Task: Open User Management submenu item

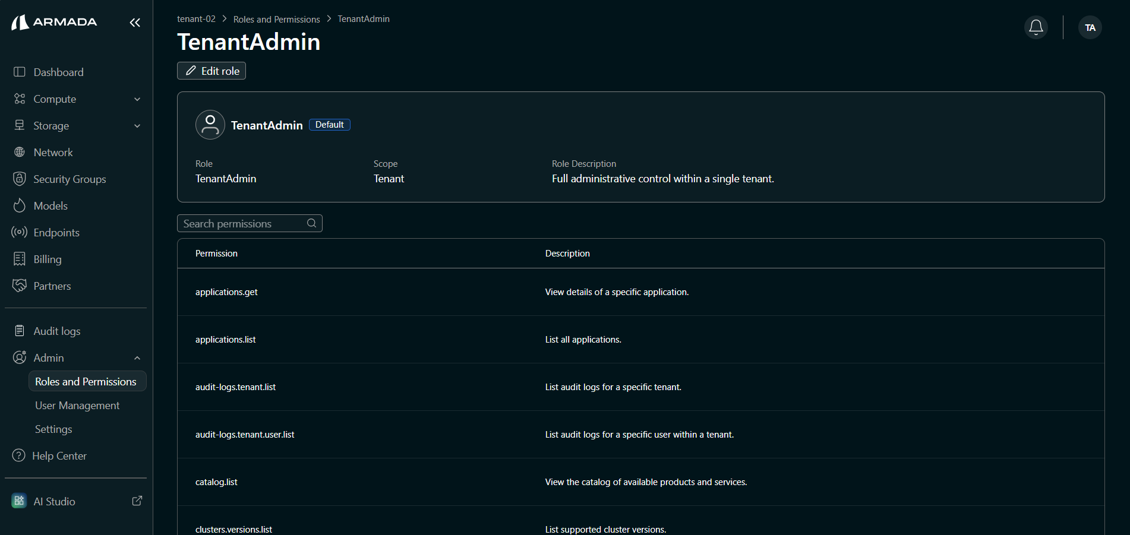Action: 77,405
